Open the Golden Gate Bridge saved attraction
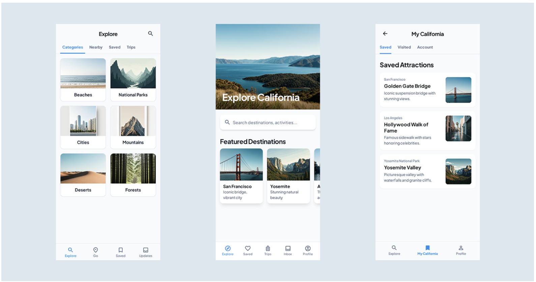536x282 pixels. click(427, 90)
